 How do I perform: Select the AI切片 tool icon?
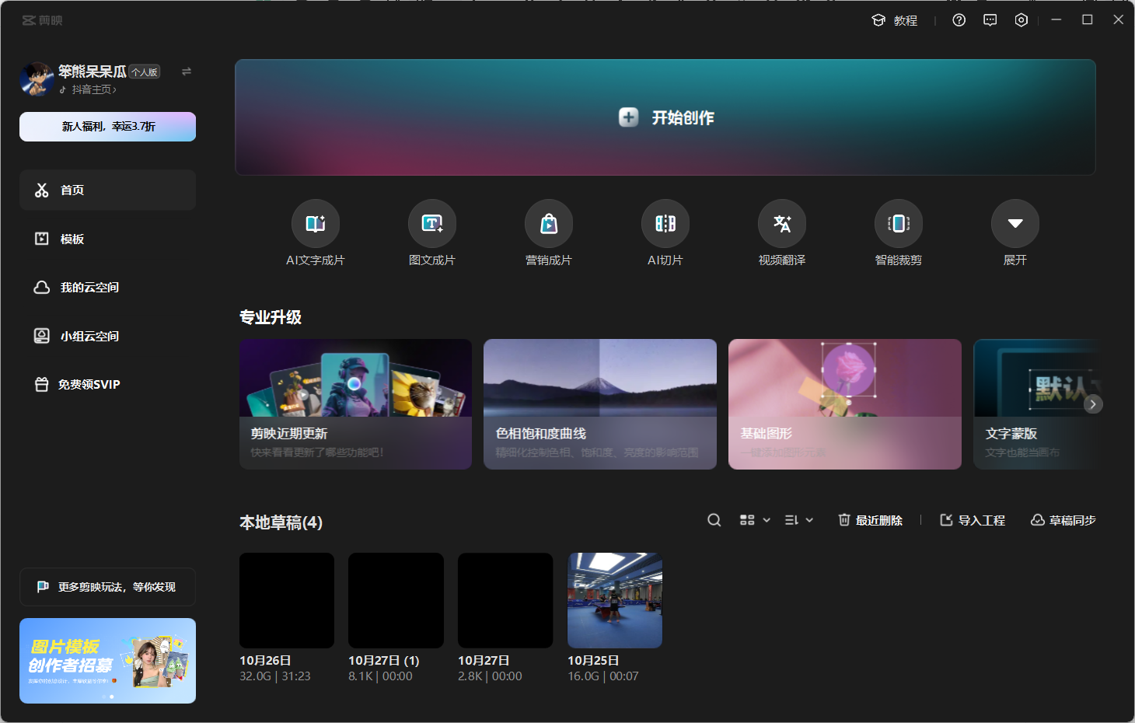665,224
